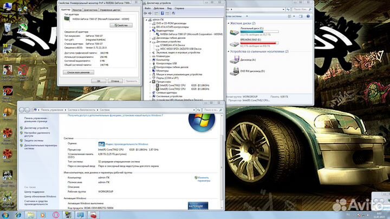Toggle preview pane icon in Explorer toolbar
The height and width of the screenshot is (219, 390).
[x=301, y=16]
